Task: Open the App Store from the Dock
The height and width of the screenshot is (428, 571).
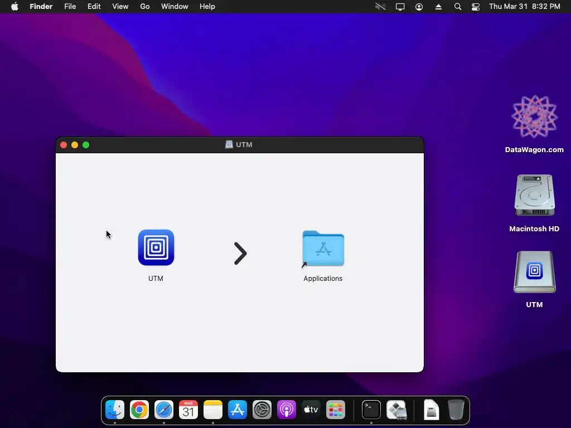Action: 238,410
